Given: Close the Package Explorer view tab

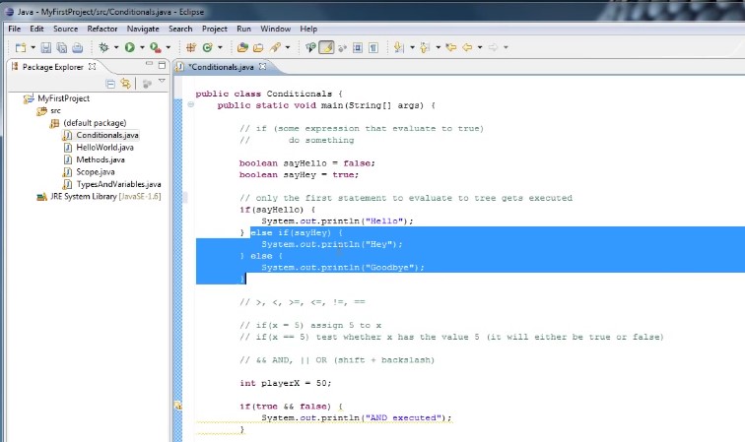Looking at the screenshot, I should click(93, 67).
